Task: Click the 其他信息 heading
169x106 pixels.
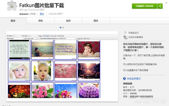Action: click(128, 84)
